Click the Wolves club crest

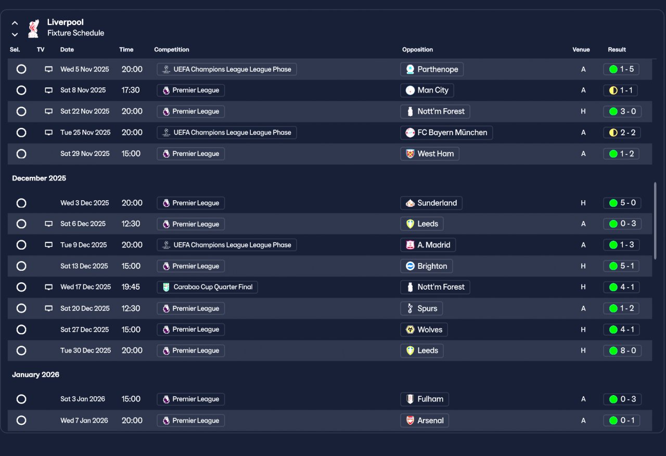point(410,330)
